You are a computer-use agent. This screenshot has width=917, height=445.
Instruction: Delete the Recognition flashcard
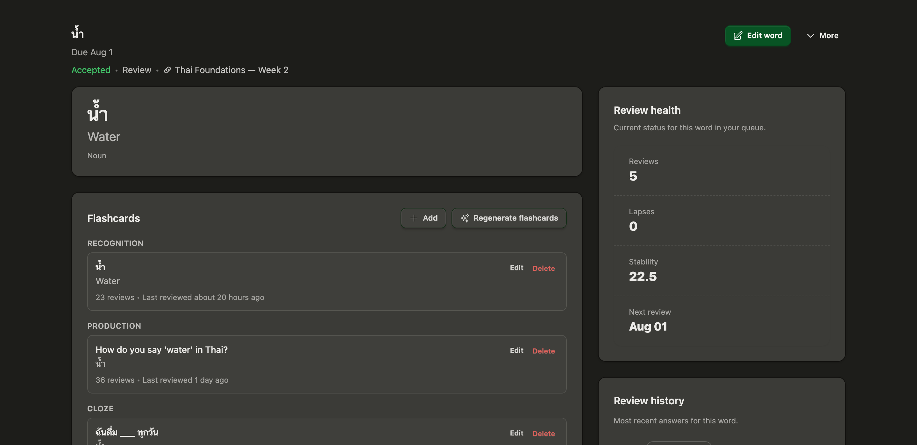[x=544, y=268]
